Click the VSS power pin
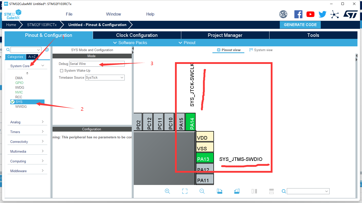This screenshot has height=203, width=362. click(x=205, y=147)
